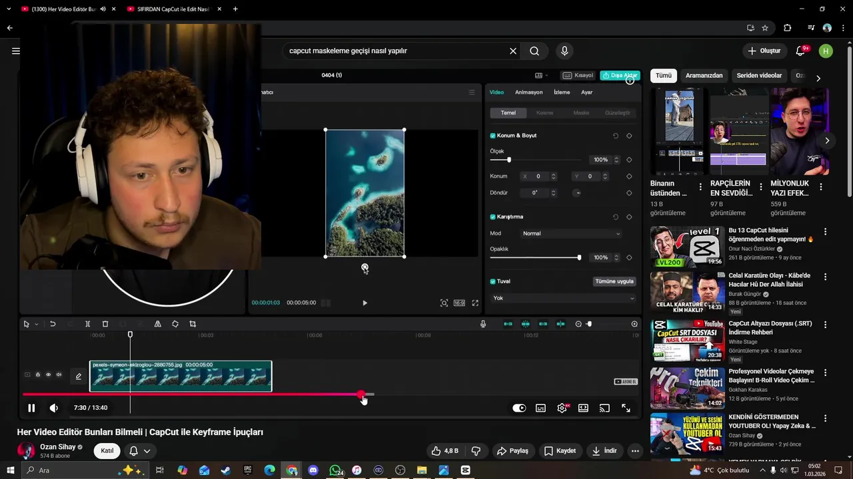Toggle YouTube autoplay switch

click(519, 408)
